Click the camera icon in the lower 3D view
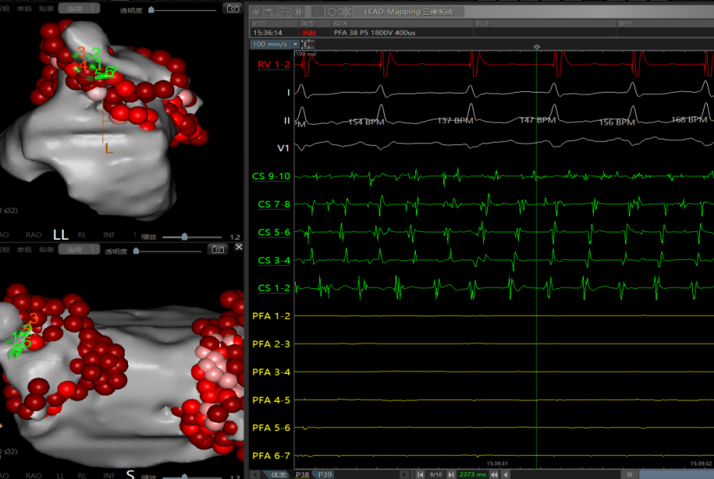The image size is (714, 479). 217,249
